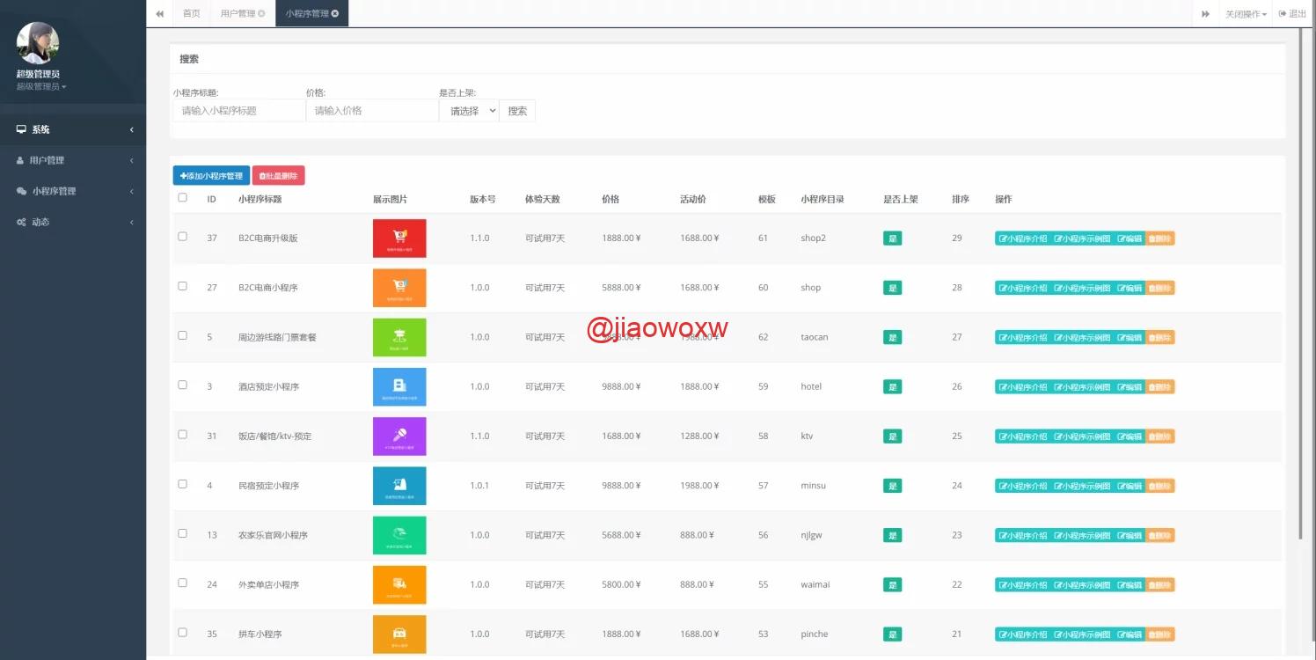This screenshot has height=660, width=1316.
Task: Check the box for 农家乐官网小程序
Action: tap(183, 533)
